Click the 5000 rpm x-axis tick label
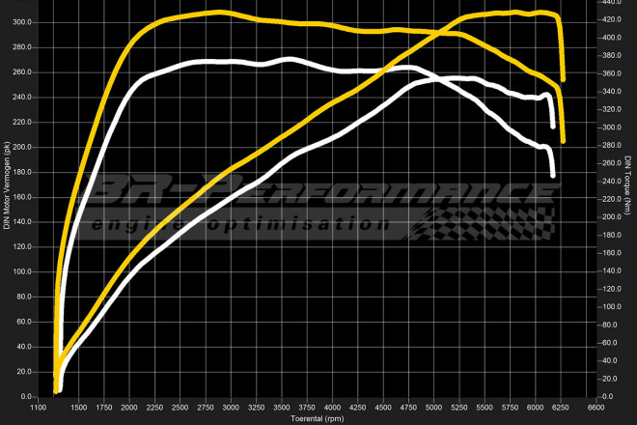This screenshot has width=637, height=425. (434, 408)
